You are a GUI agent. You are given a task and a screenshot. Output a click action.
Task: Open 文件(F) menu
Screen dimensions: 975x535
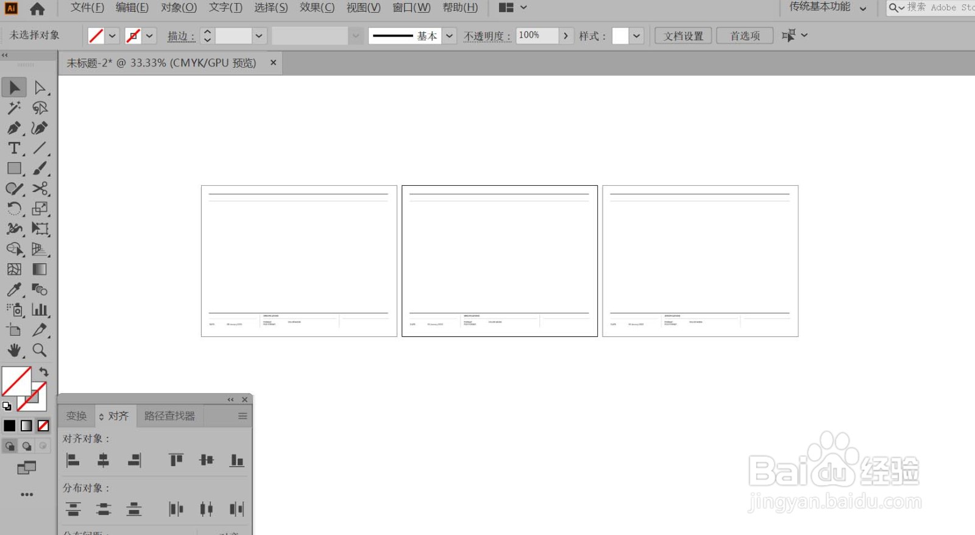(x=87, y=8)
